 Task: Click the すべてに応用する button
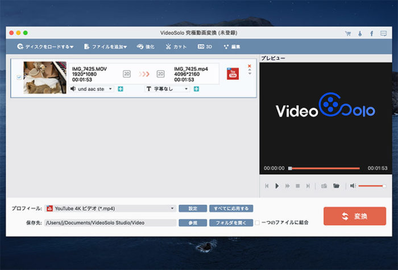pyautogui.click(x=231, y=209)
